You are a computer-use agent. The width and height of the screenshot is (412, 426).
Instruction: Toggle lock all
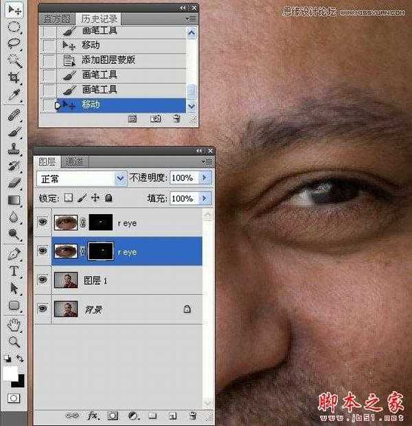click(x=108, y=198)
